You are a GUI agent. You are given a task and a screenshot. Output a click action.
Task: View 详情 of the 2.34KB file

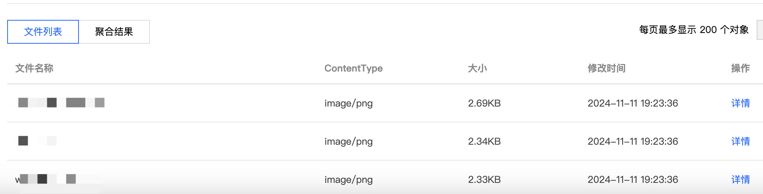[740, 142]
